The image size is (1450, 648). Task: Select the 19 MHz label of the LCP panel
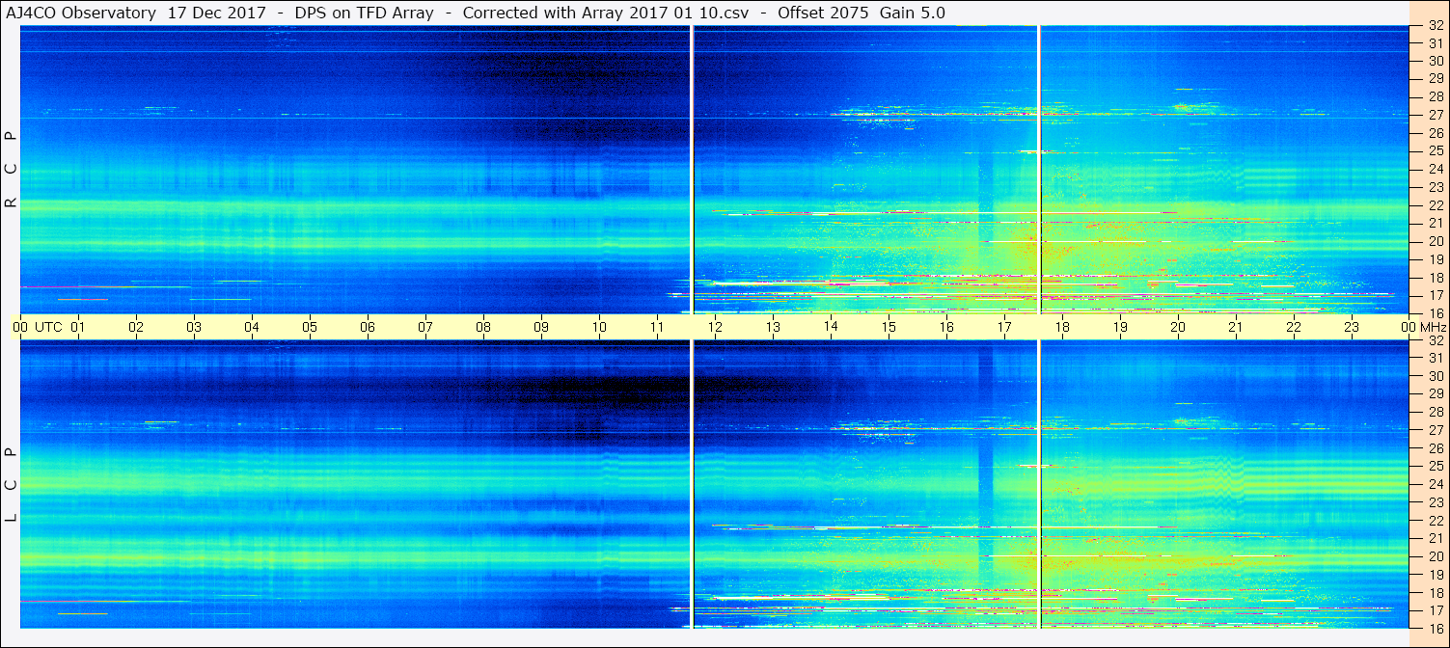point(1436,575)
